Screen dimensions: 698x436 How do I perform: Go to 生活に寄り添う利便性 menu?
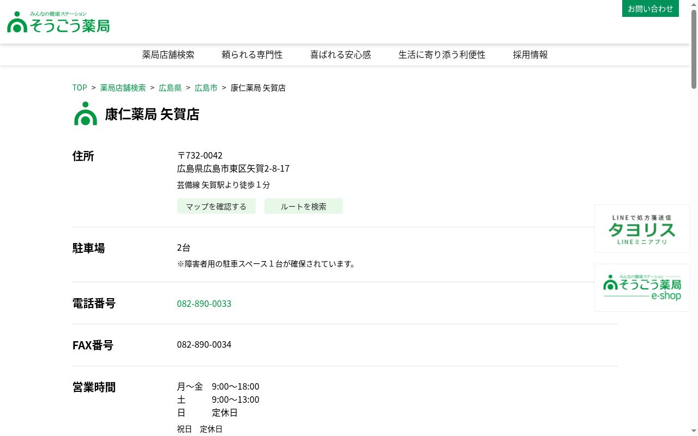click(442, 55)
